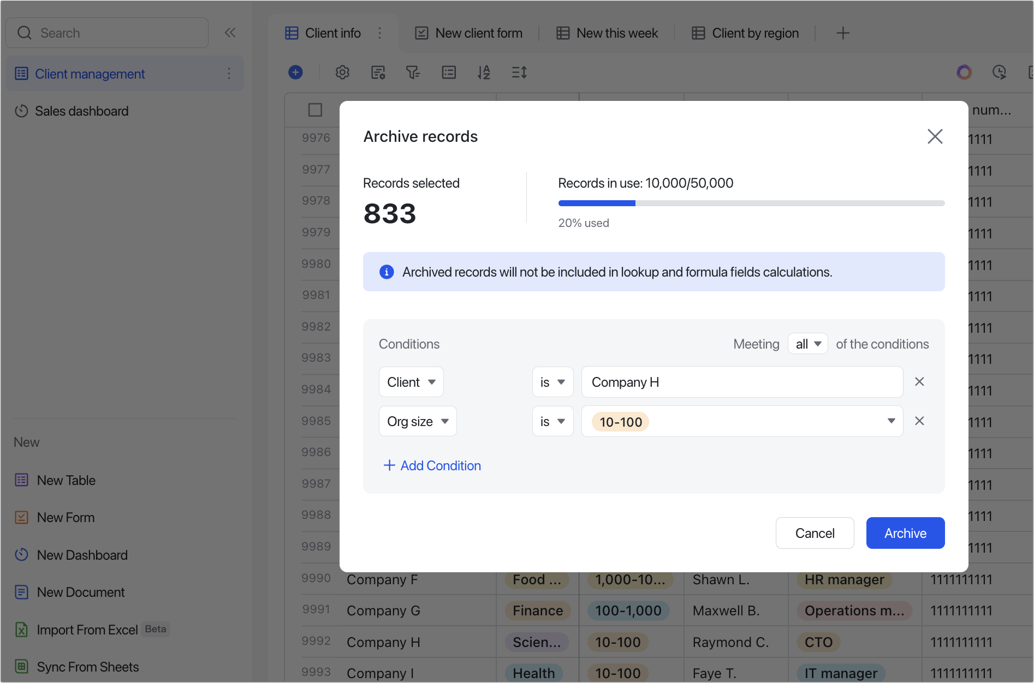Click the filter icon in the toolbar

413,72
